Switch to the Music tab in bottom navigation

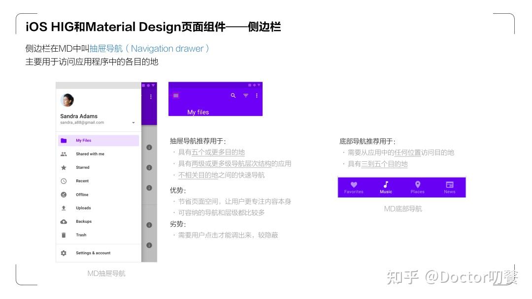point(386,186)
